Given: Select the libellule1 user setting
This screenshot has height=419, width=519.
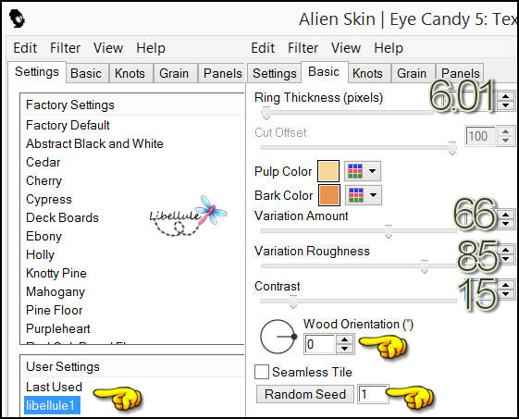Looking at the screenshot, I should click(x=52, y=405).
